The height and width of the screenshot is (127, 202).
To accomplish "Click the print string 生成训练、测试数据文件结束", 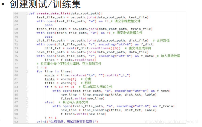I will (72, 122).
